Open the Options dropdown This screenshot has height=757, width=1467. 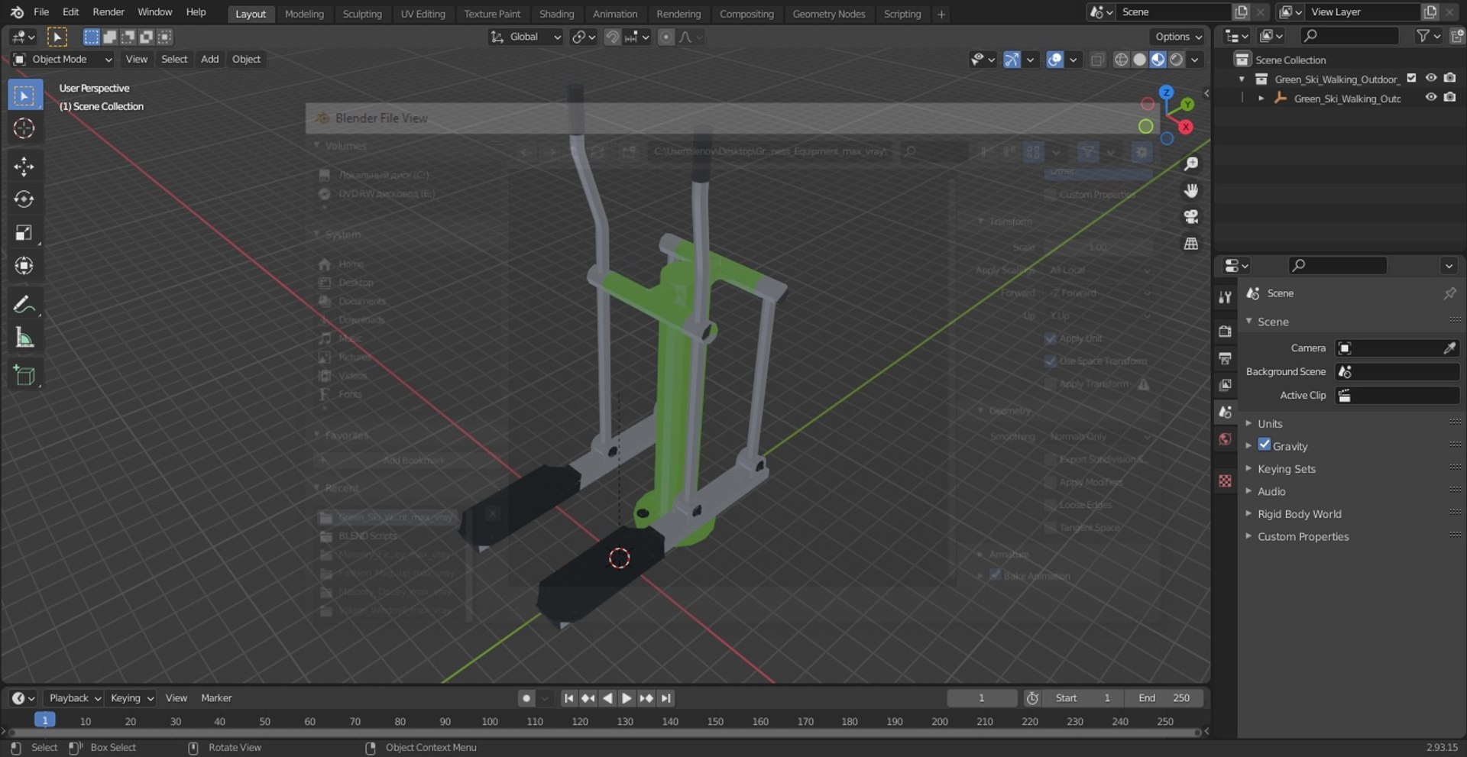click(1177, 37)
